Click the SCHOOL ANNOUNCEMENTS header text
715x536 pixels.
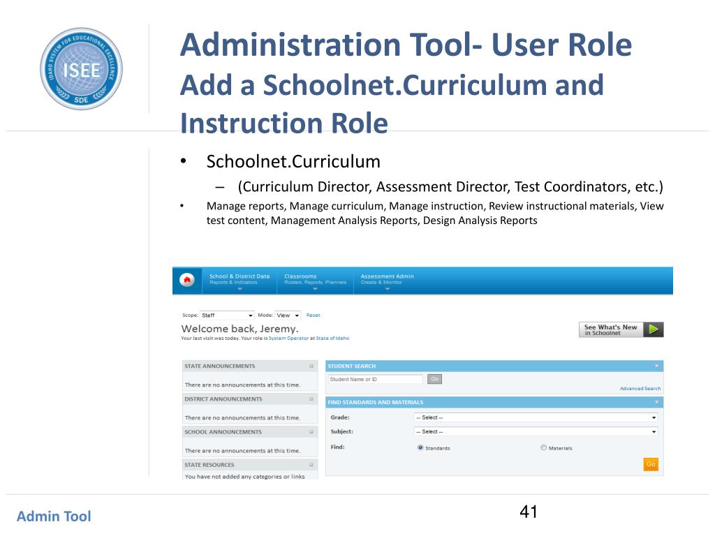[223, 431]
